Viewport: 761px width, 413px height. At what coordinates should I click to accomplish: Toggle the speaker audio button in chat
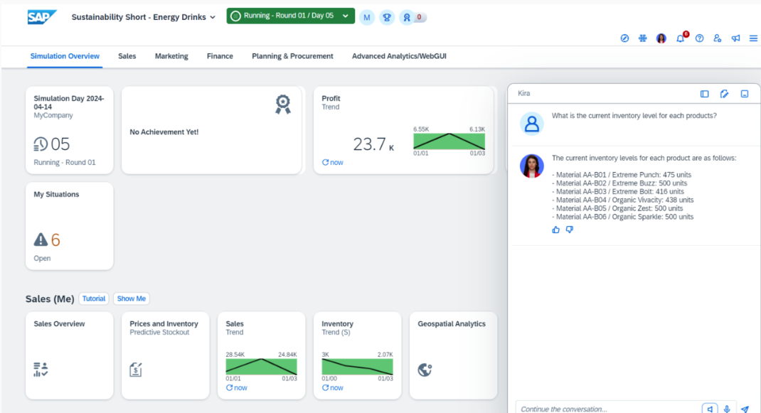tap(710, 409)
